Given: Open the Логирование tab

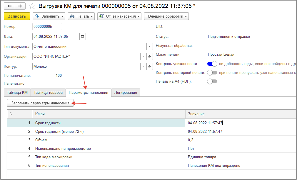Looking at the screenshot, I should 126,93.
